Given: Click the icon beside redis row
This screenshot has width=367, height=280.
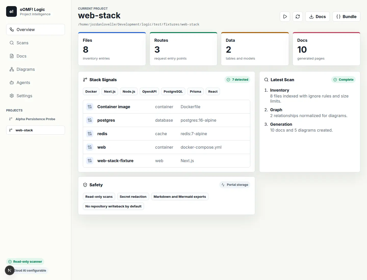Looking at the screenshot, I should coord(90,134).
